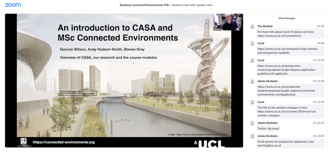Click avatar beside The Bartlett message
This screenshot has height=157, width=332.
click(x=252, y=26)
